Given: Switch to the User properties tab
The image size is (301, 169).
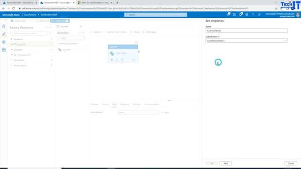Looking at the screenshot, I should pos(151,104).
